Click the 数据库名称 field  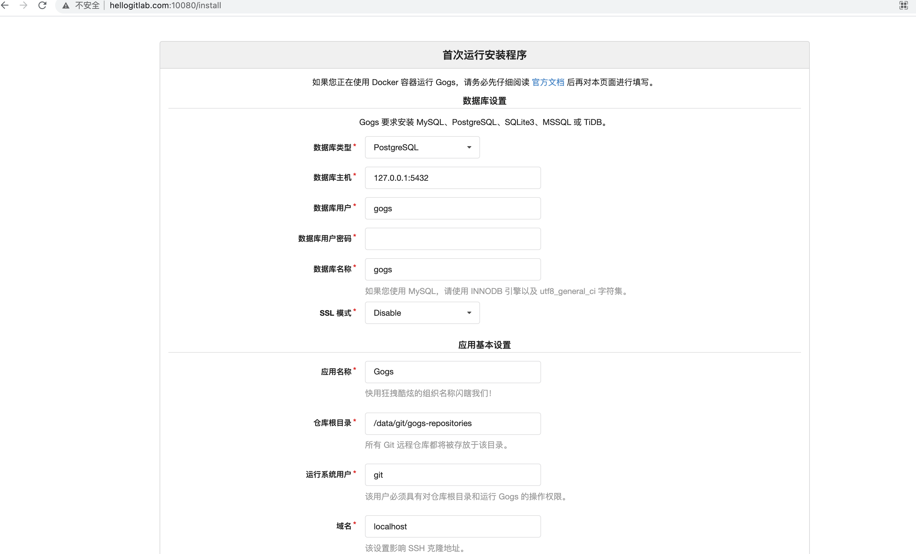point(453,269)
